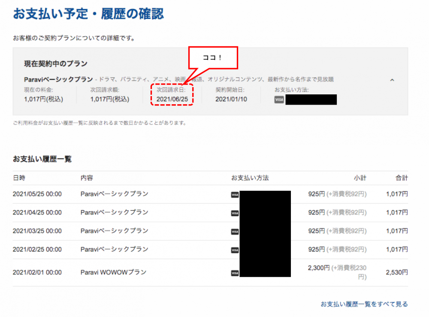Click the 925円 subtotal in 2021/03/25 row
The width and height of the screenshot is (429, 317).
[x=317, y=231]
